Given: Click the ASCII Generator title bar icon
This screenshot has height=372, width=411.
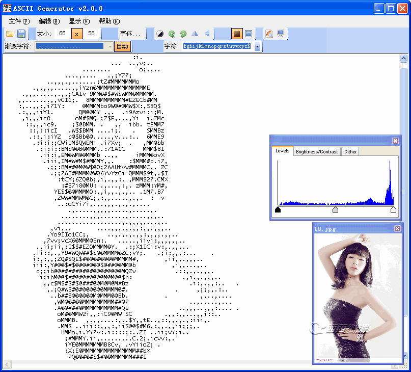Looking at the screenshot, I should click(x=7, y=8).
